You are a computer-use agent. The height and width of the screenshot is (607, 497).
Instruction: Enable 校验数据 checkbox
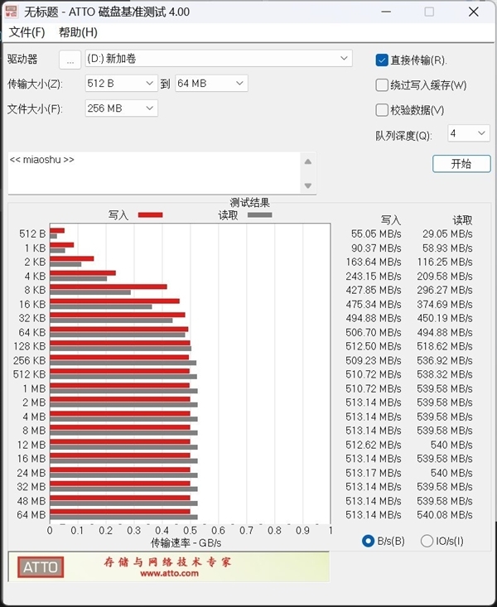point(382,109)
